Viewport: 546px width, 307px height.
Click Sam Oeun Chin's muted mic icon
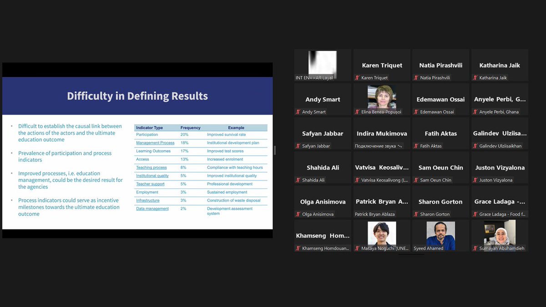pos(416,180)
